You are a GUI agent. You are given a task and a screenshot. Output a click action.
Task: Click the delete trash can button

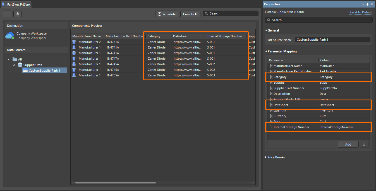pos(364,144)
